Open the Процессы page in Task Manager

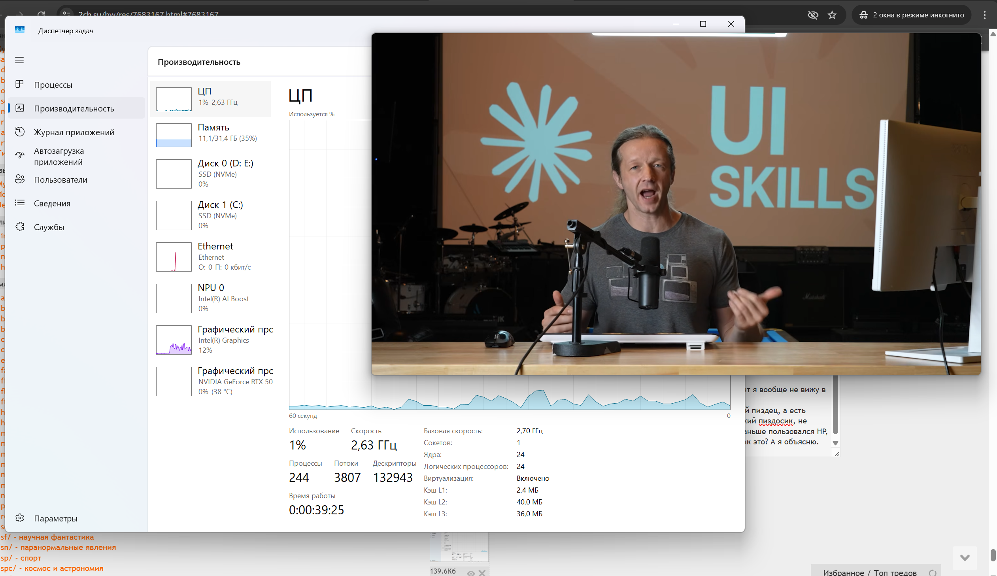pos(77,85)
